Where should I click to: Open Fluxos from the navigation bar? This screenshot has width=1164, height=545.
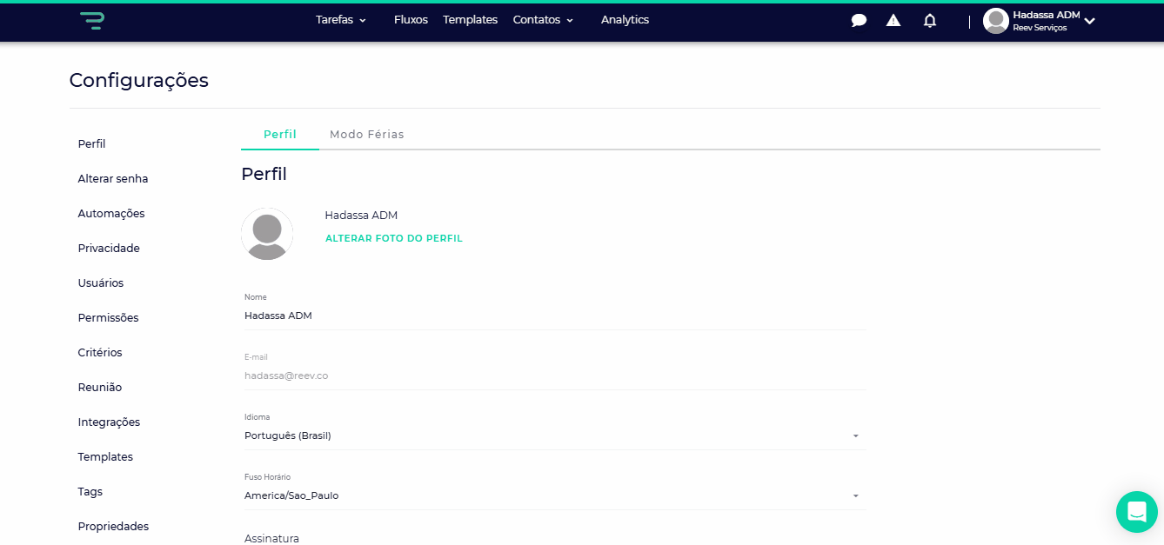tap(411, 20)
